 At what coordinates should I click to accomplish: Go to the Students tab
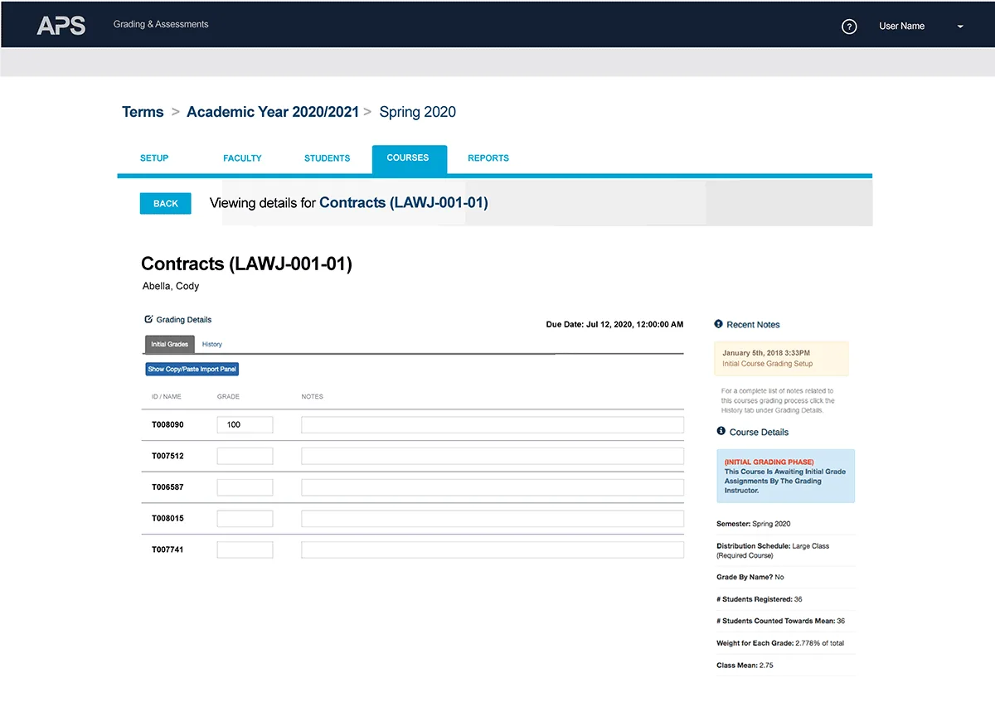pos(327,158)
